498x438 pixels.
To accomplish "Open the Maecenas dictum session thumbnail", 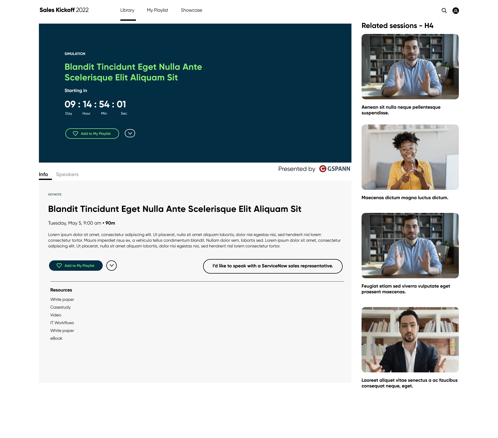I will [410, 157].
